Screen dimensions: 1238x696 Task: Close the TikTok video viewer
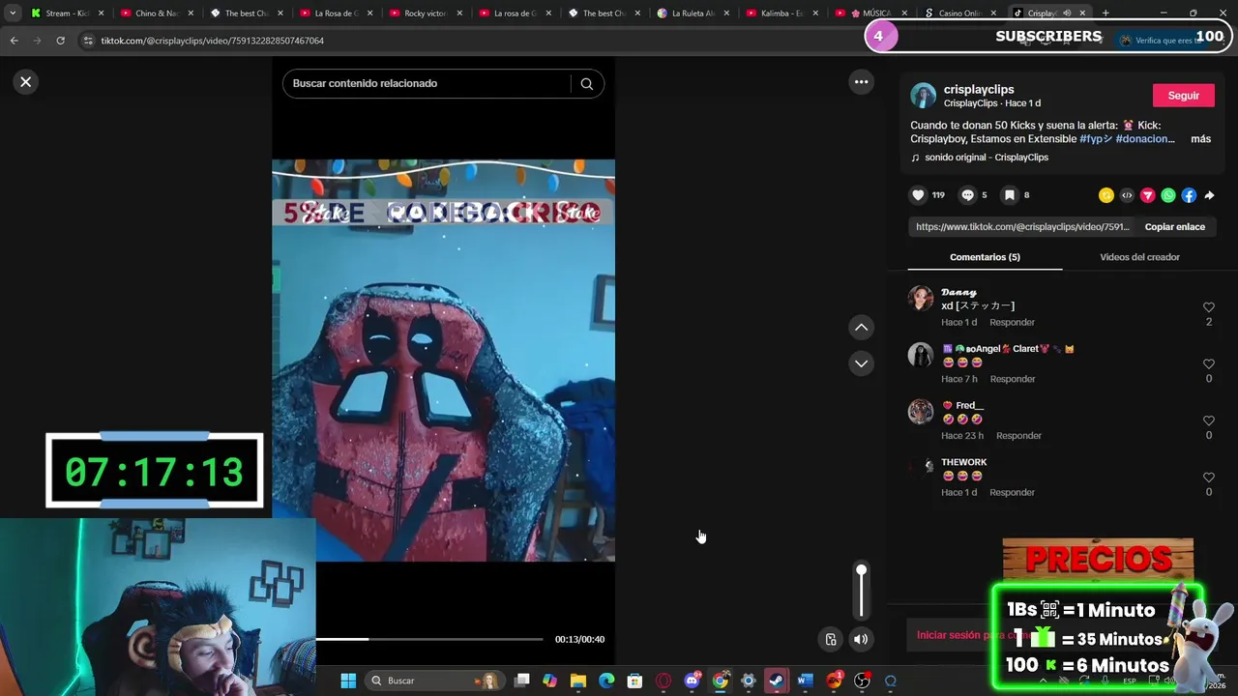pyautogui.click(x=26, y=82)
